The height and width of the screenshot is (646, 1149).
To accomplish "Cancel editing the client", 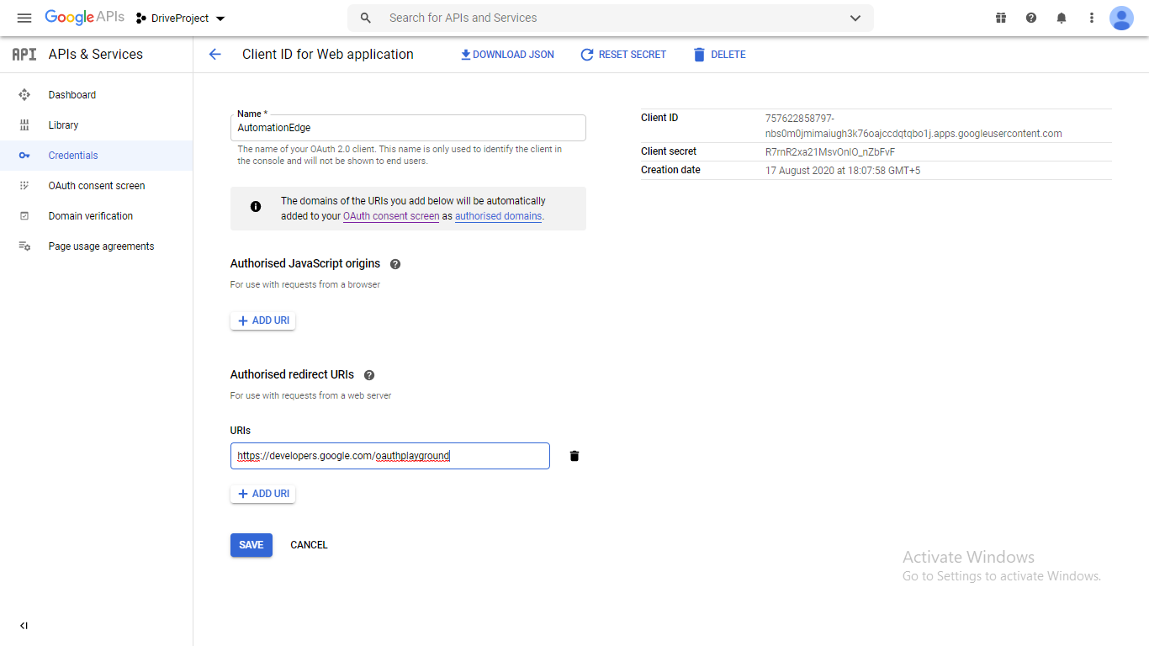I will pyautogui.click(x=309, y=545).
